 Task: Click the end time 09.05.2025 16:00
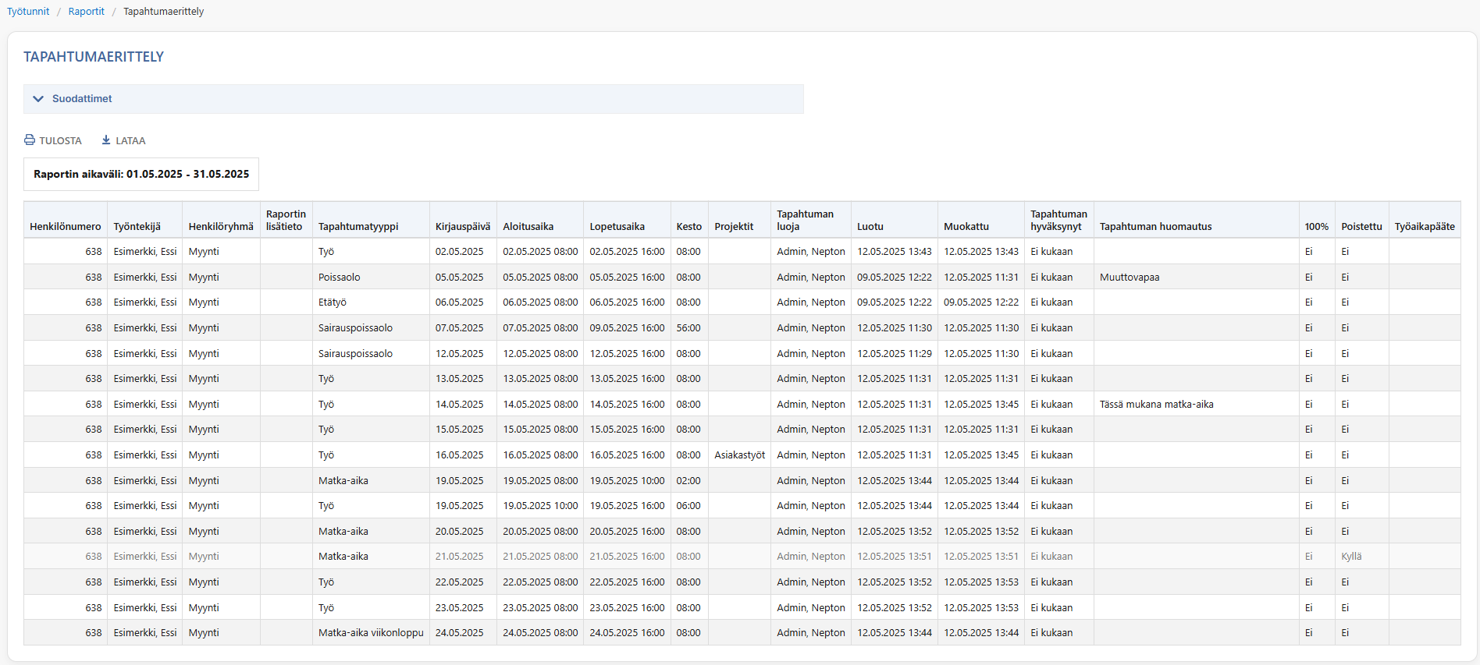(627, 328)
